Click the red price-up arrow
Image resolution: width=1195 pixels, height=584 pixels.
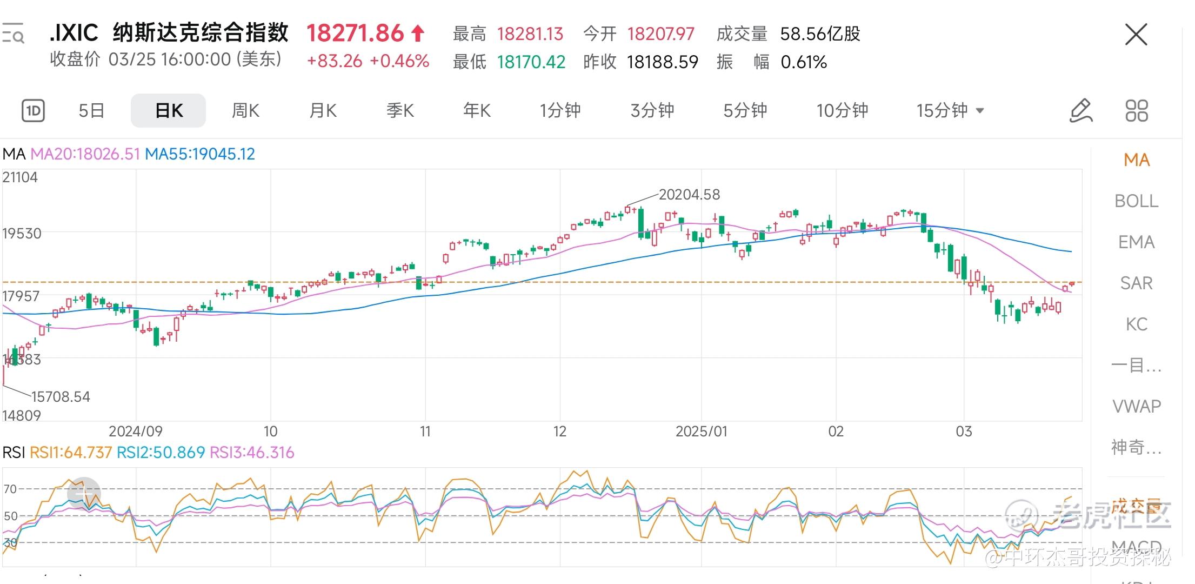(418, 34)
